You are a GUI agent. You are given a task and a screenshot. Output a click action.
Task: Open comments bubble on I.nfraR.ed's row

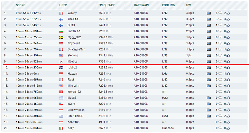(220, 31)
